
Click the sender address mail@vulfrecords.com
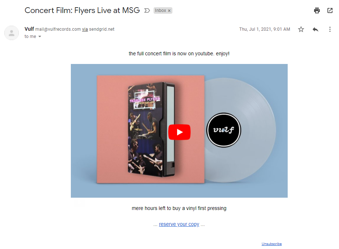pyautogui.click(x=58, y=29)
